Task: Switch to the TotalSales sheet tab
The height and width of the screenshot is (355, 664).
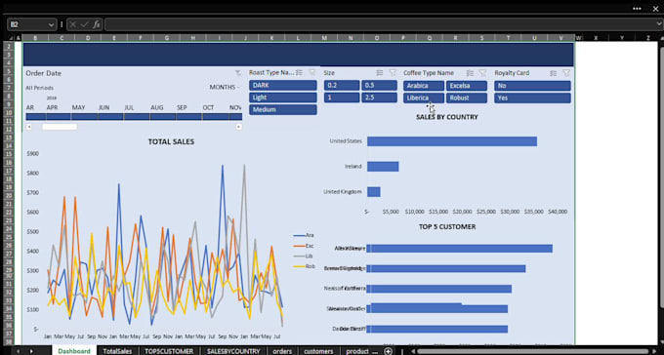Action: [117, 351]
